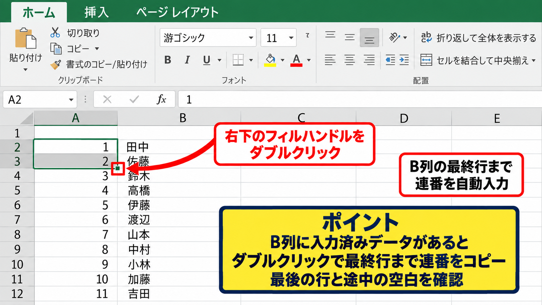This screenshot has width=542, height=305.
Task: Expand orientation dropdown arrow
Action: 405,38
